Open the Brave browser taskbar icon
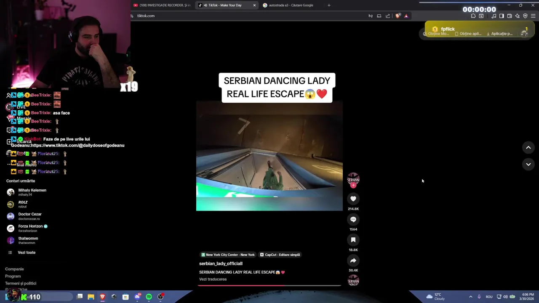Screen dimensions: 539x303 point(102,297)
